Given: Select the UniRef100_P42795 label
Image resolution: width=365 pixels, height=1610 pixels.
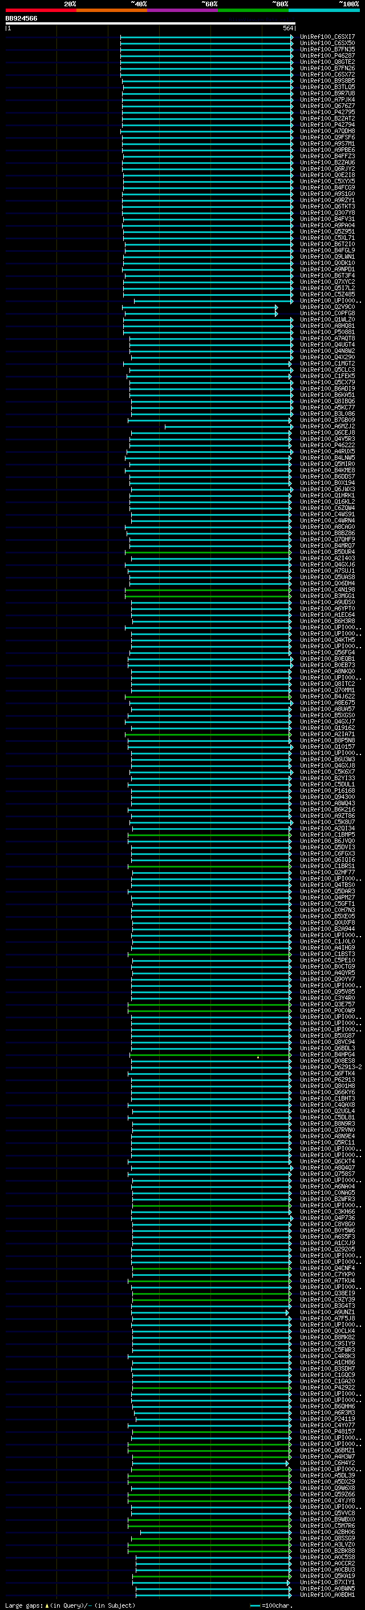Looking at the screenshot, I should pyautogui.click(x=327, y=112).
